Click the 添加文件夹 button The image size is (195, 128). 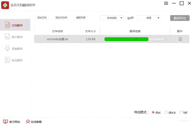point(61,18)
